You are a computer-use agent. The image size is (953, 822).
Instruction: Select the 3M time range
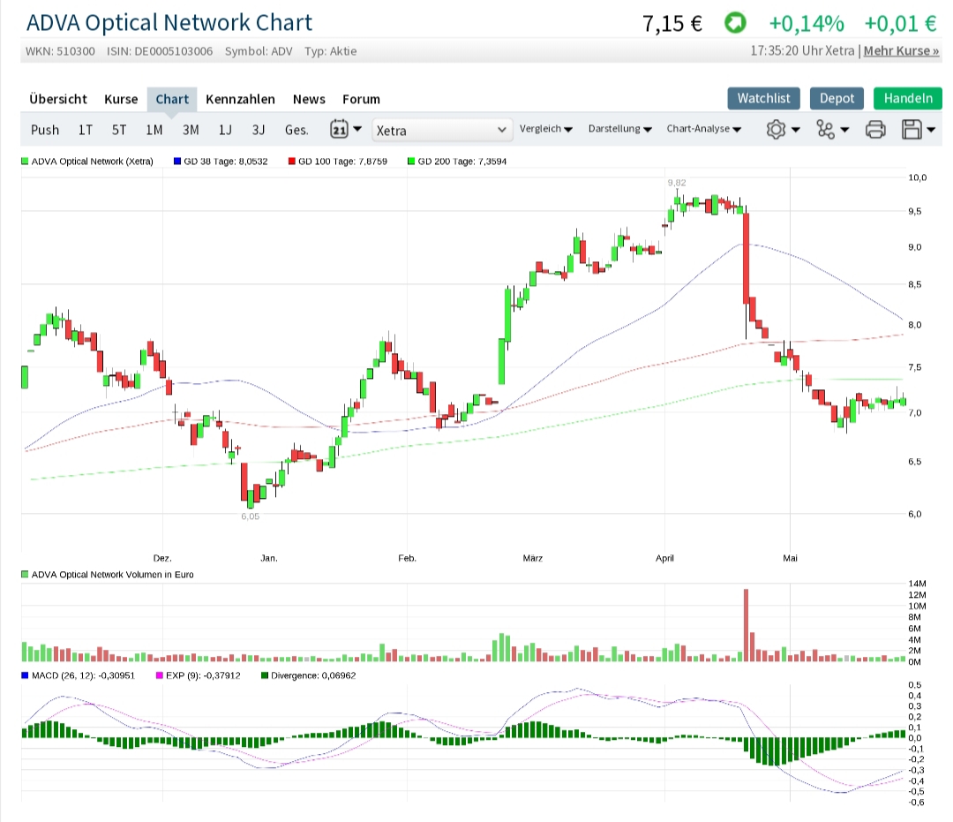click(191, 130)
